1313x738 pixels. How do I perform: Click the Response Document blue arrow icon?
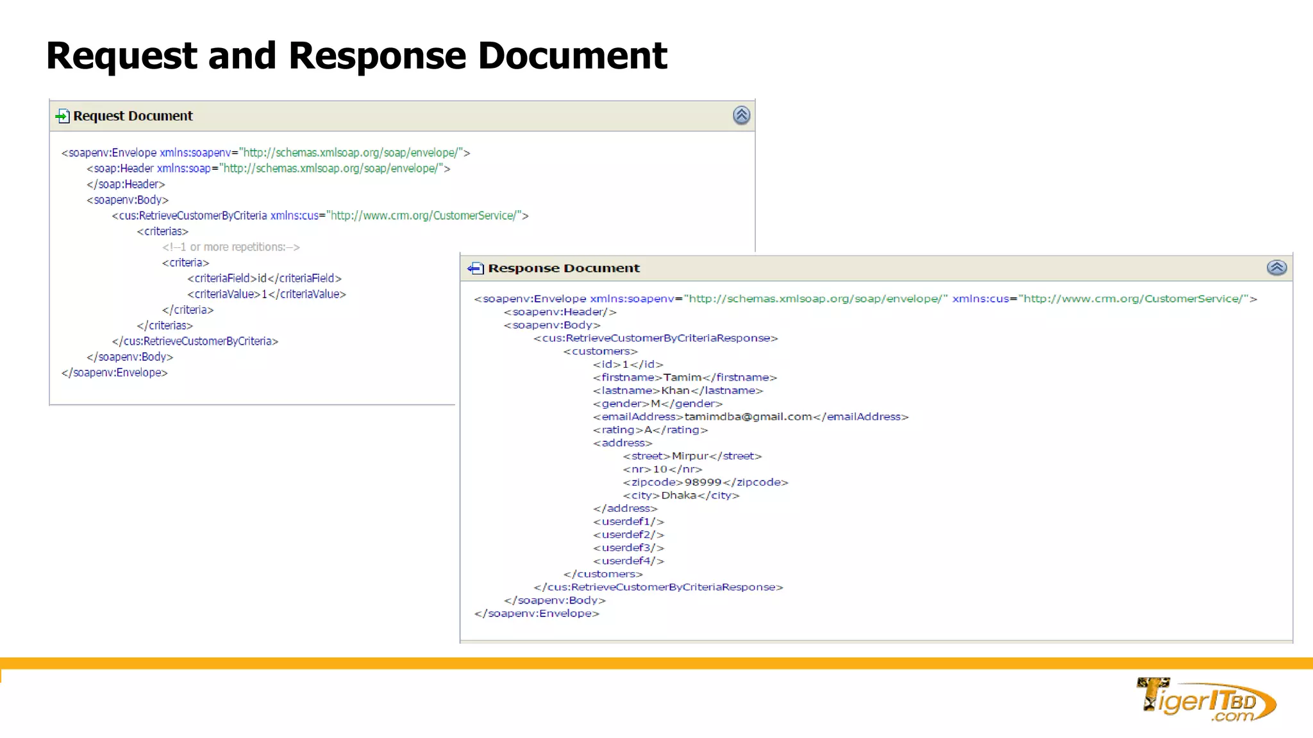pyautogui.click(x=476, y=268)
